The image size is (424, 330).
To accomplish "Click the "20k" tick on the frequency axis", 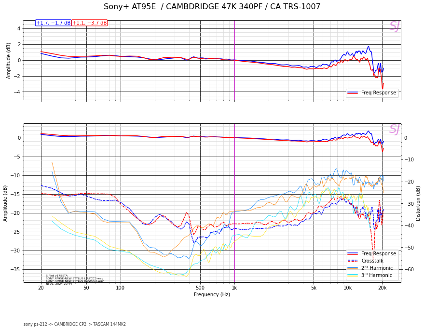I will tap(382, 288).
